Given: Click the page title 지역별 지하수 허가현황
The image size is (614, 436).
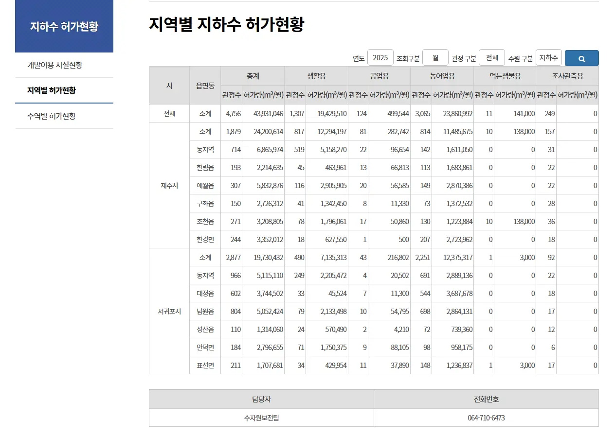Looking at the screenshot, I should click(227, 24).
